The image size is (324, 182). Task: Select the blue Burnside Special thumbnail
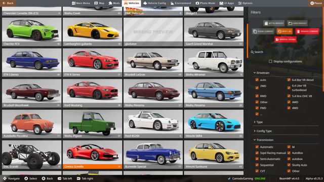click(153, 155)
